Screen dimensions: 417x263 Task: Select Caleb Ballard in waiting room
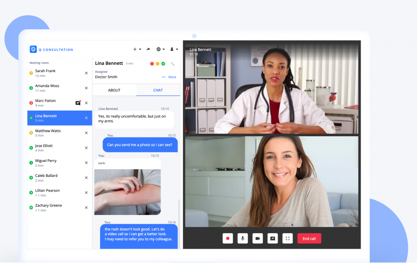(x=60, y=178)
